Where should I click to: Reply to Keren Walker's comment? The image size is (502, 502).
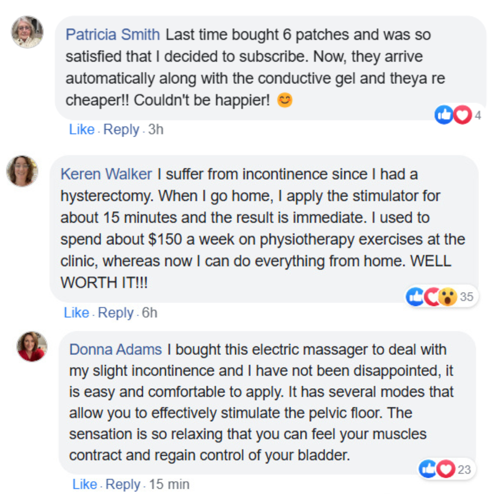(116, 313)
